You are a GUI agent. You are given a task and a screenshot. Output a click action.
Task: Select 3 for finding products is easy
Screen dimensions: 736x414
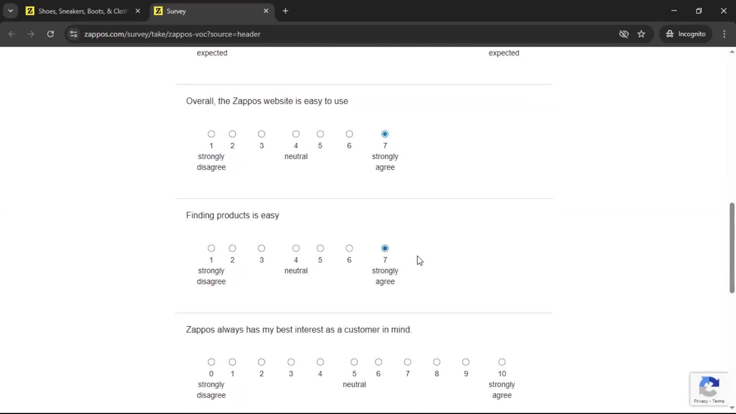coord(261,248)
